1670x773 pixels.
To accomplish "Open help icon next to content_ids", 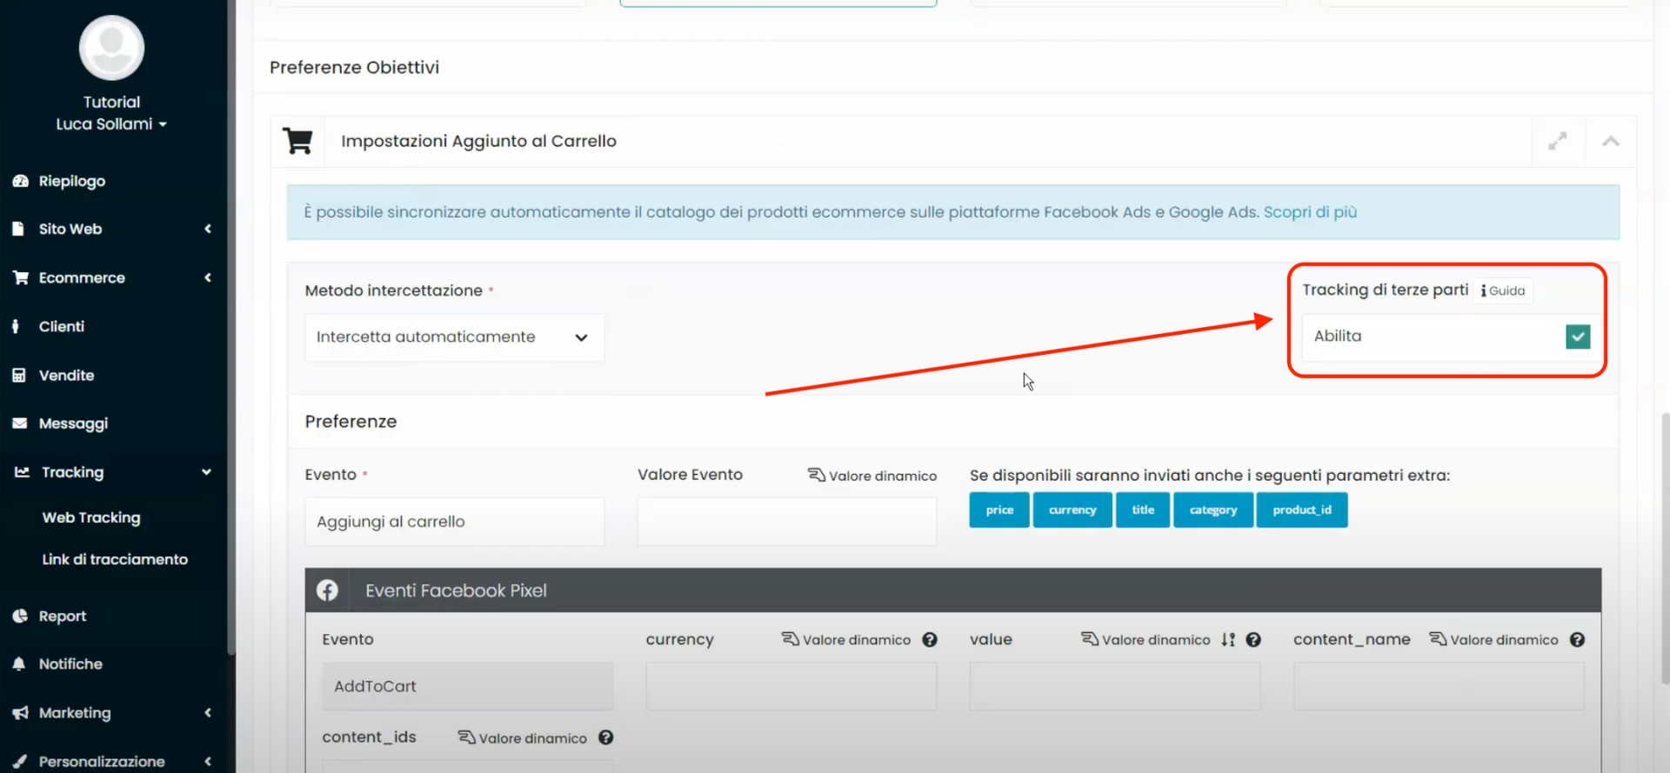I will (606, 737).
